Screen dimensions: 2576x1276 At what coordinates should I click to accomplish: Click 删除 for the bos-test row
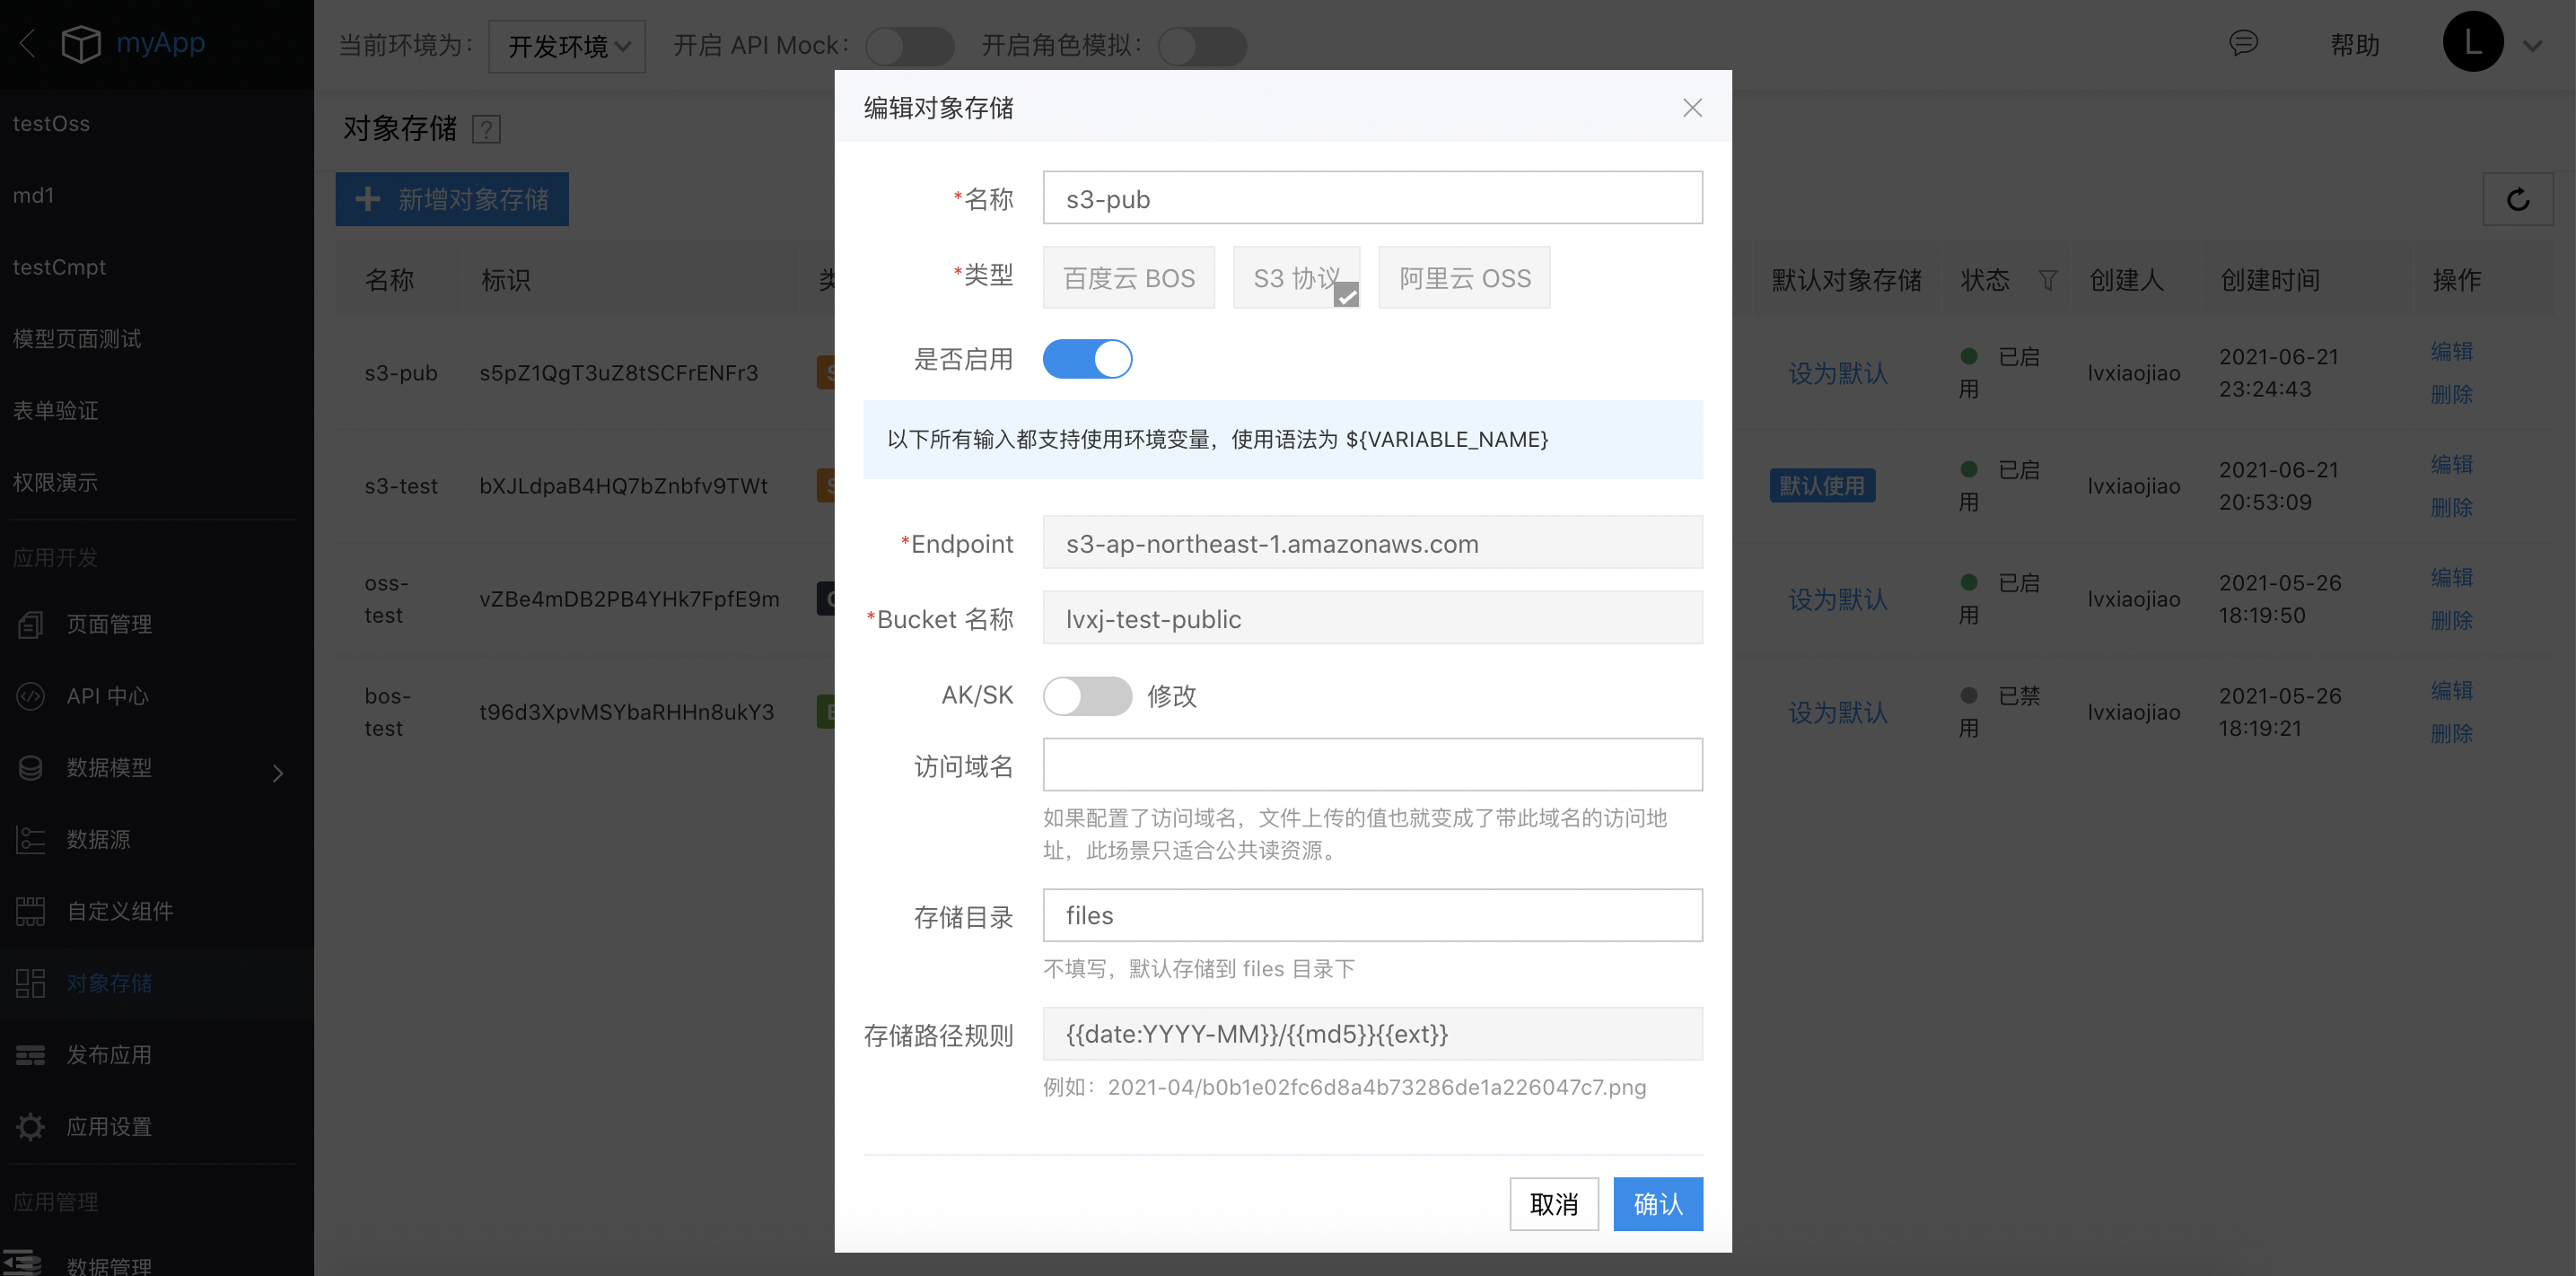pyautogui.click(x=2451, y=734)
